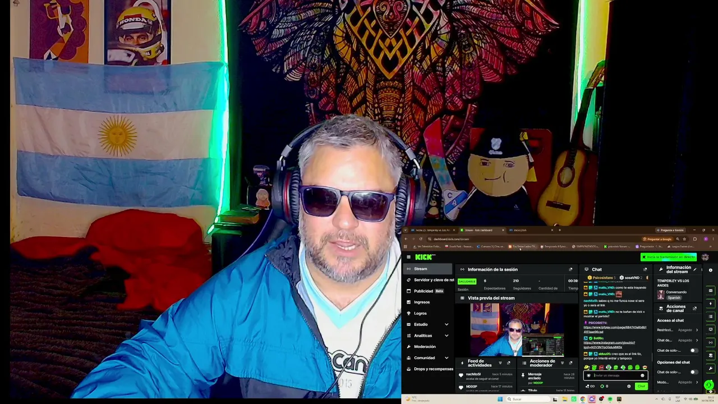Toggle Chat de solo under Acceso al chat
Viewport: 718px width, 404px height.
click(x=694, y=351)
